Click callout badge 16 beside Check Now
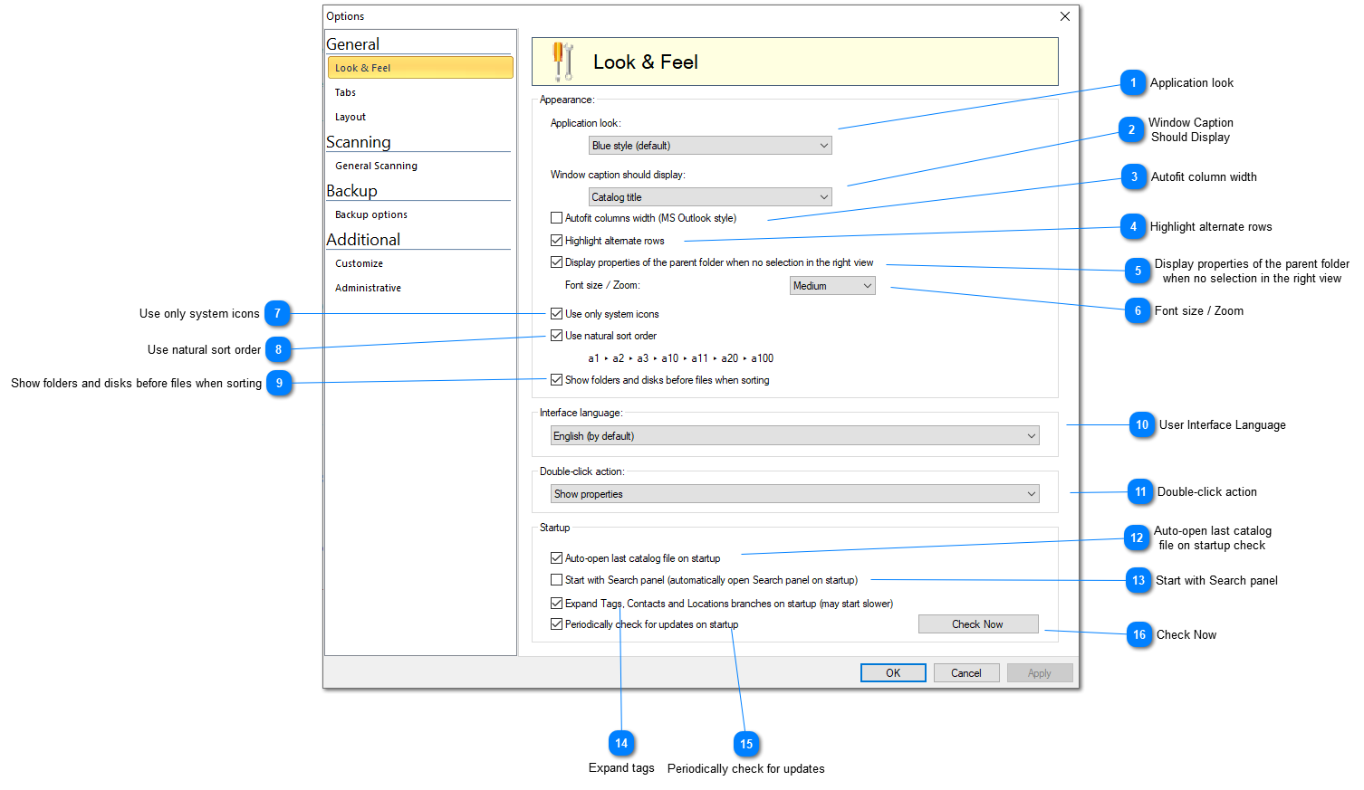Viewport: 1364px width, 790px height. click(1138, 635)
